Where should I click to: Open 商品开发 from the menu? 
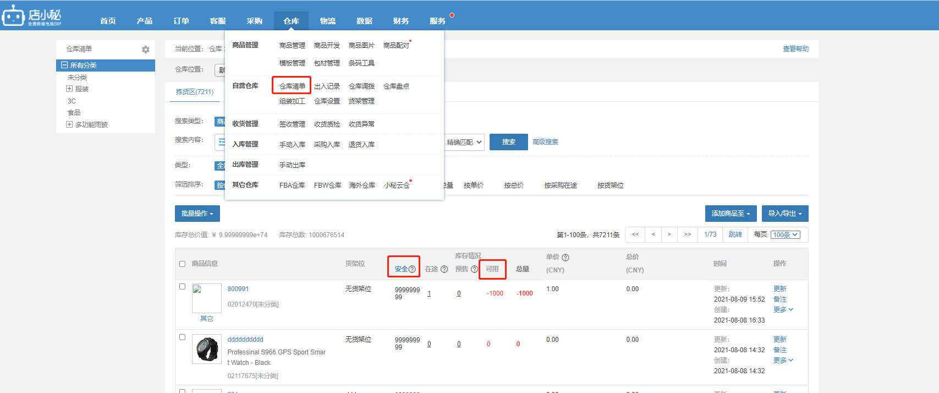click(x=327, y=46)
